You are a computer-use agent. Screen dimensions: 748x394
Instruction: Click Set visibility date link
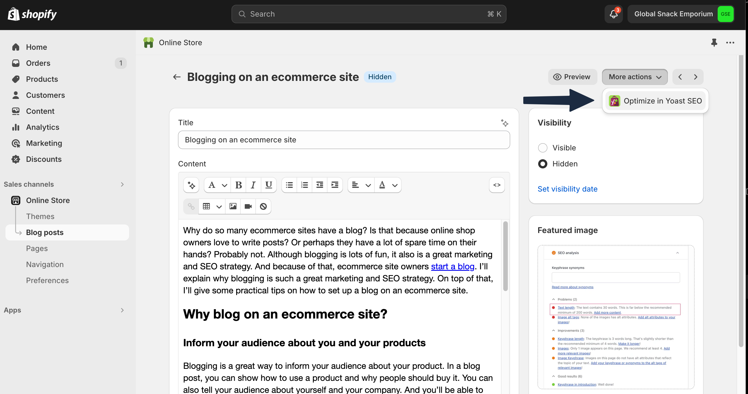[x=567, y=189]
